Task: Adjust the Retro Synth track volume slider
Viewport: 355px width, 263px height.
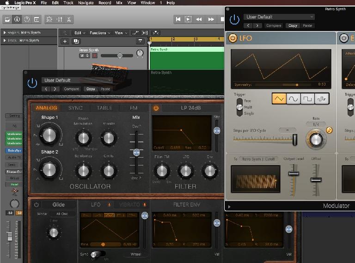Action: (x=117, y=55)
